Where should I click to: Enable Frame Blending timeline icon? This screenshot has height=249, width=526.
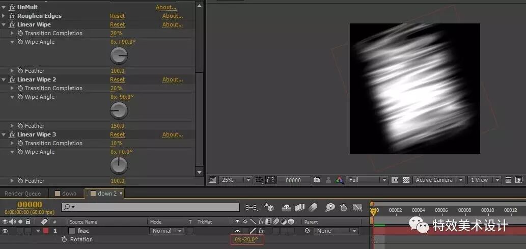click(299, 208)
